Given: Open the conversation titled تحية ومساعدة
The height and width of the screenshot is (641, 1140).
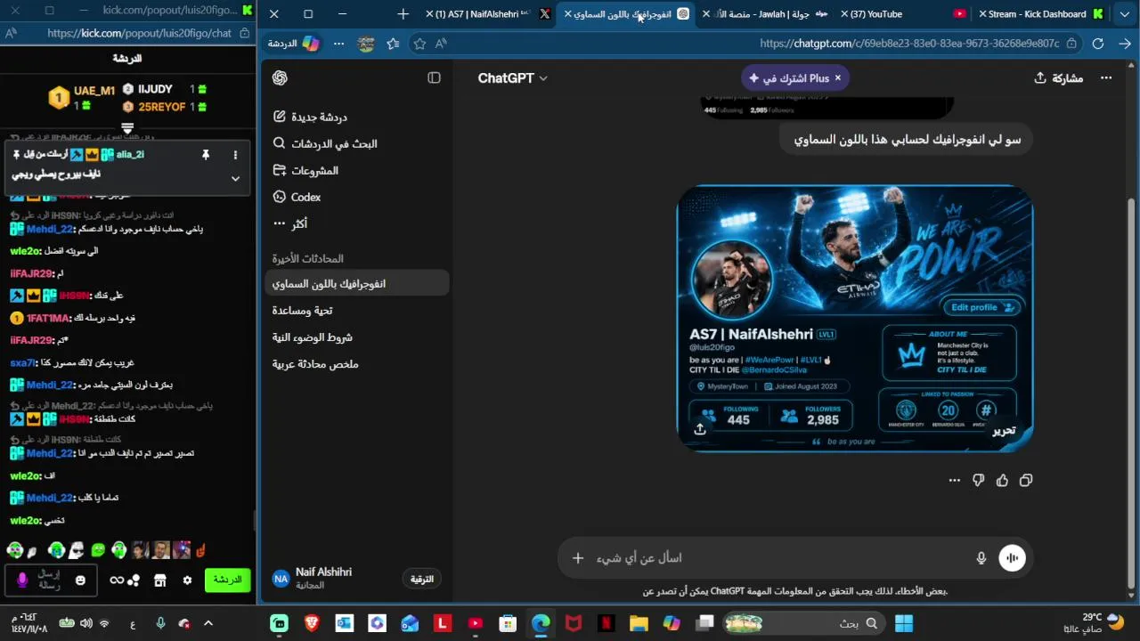Looking at the screenshot, I should point(356,311).
